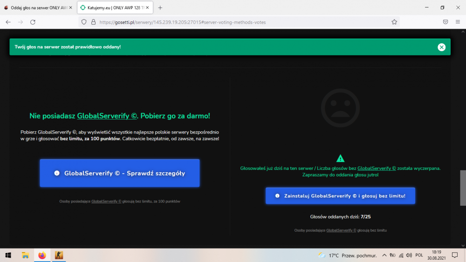This screenshot has width=466, height=262.
Task: Close the Katujemy.eu tab
Action: click(147, 8)
